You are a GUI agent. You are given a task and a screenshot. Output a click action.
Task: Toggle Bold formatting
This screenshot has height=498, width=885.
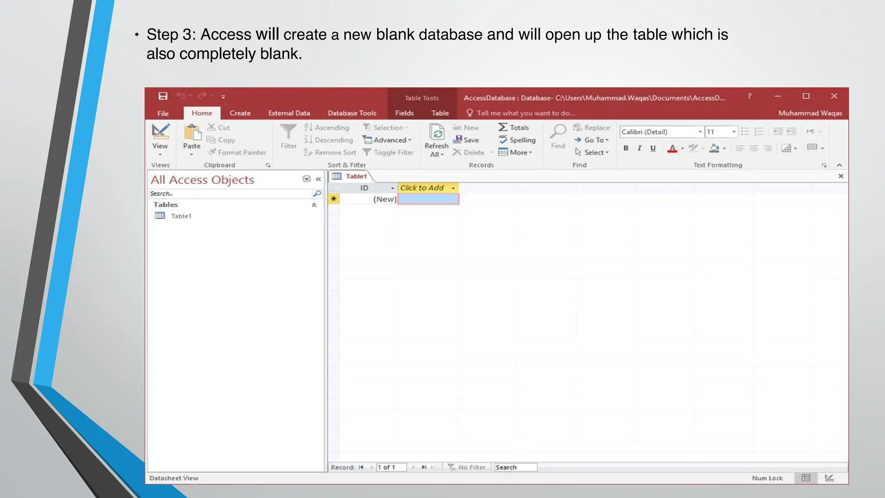pos(626,148)
